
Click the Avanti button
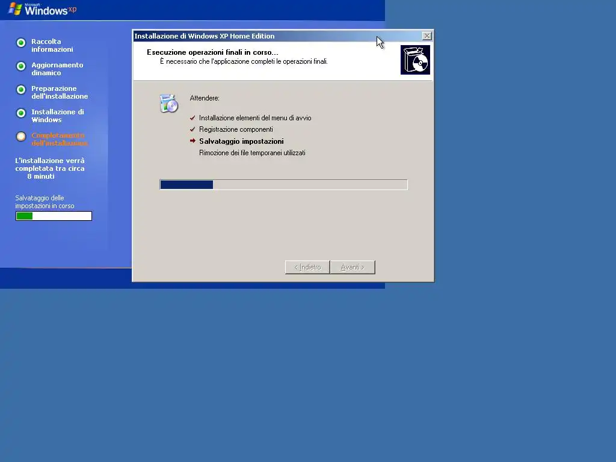point(353,267)
